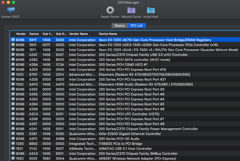Image resolution: width=240 pixels, height=161 pixels.
Task: Click lookup icon for Killer E2500 Ethernet row
Action: click(13, 134)
